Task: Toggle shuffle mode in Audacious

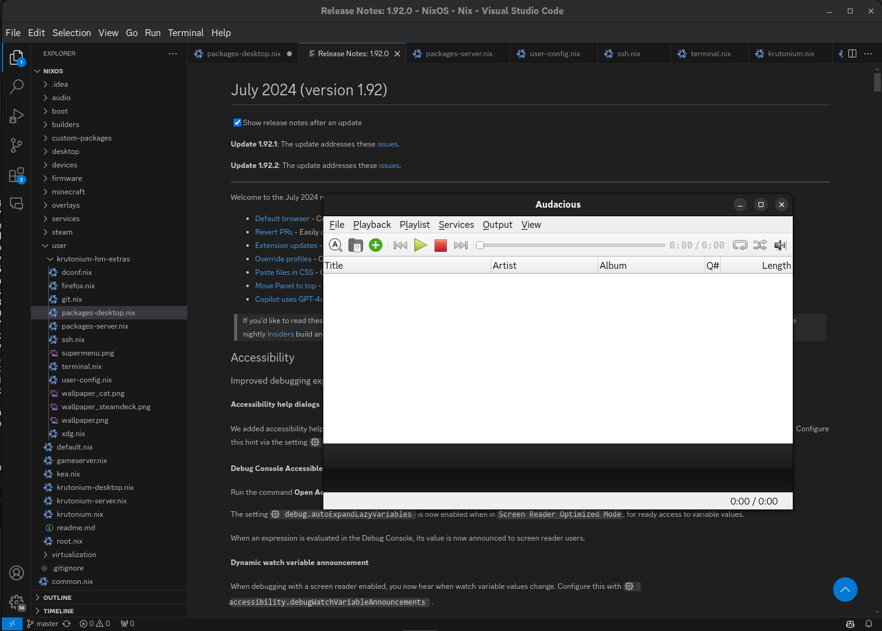Action: [x=760, y=245]
